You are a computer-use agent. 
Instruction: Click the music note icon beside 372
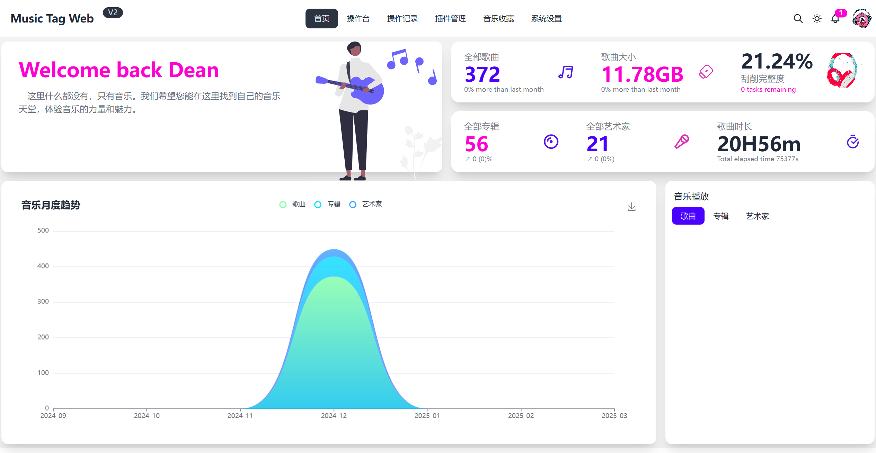[566, 72]
